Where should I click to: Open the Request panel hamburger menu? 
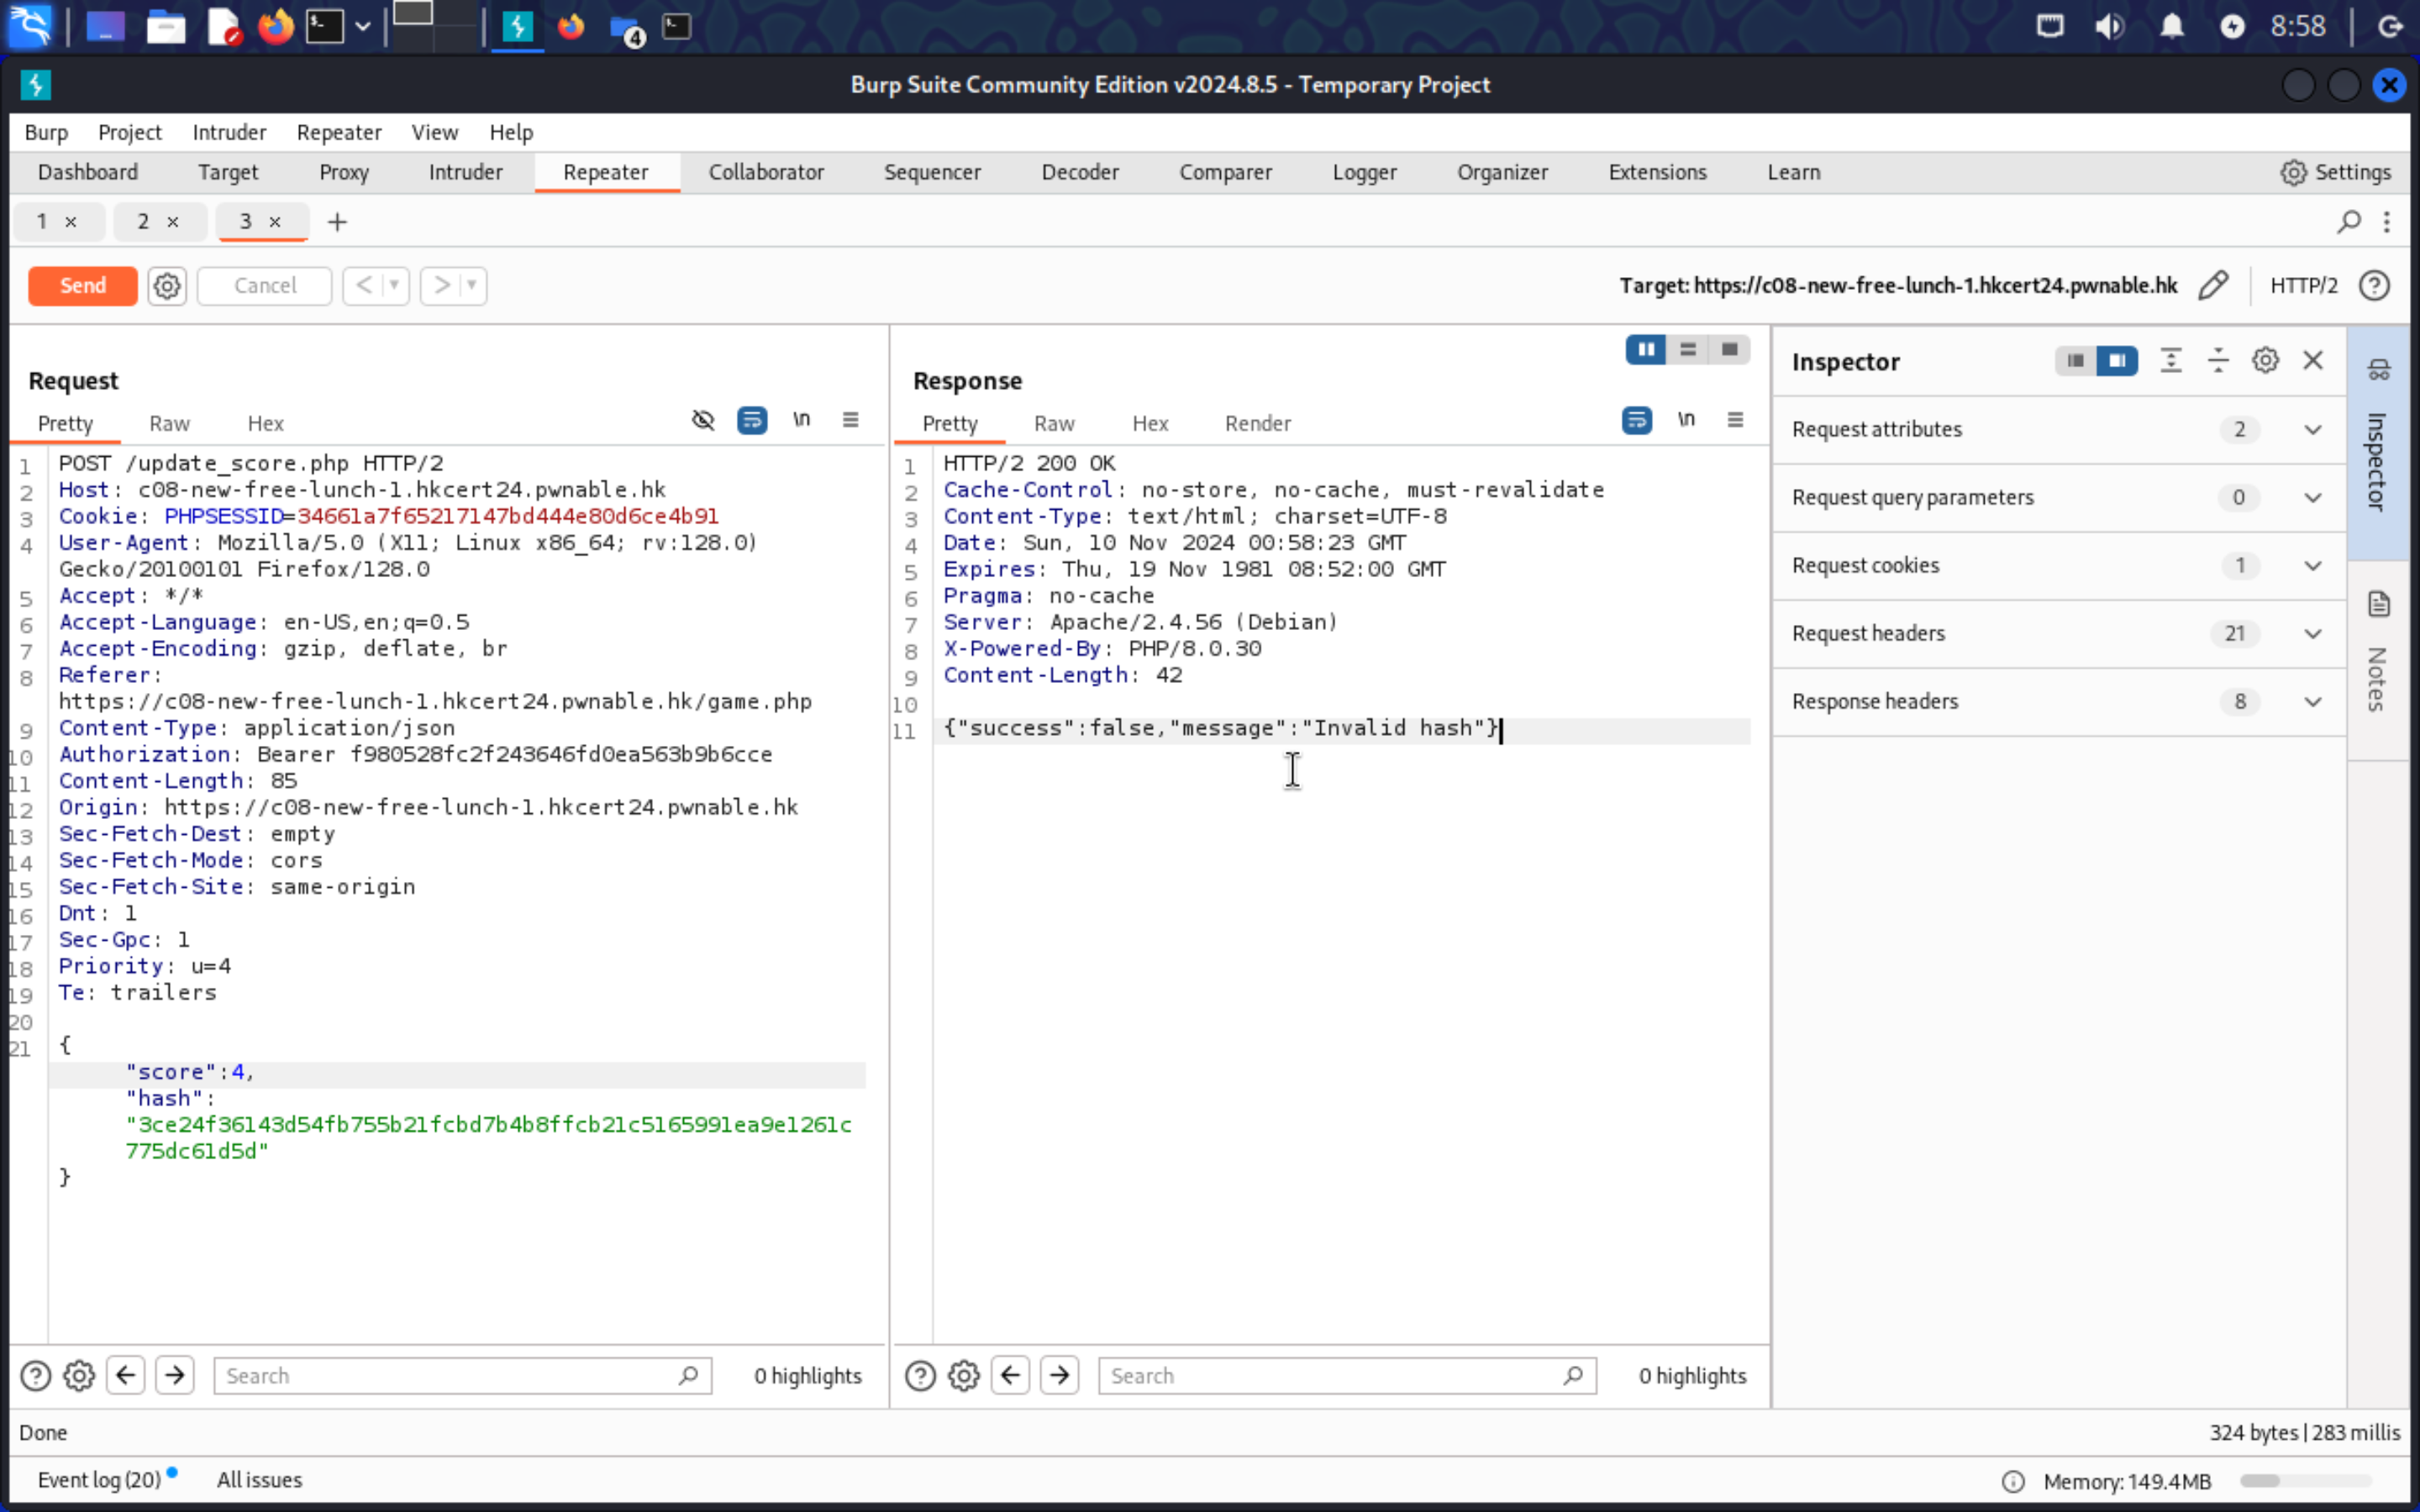tap(850, 420)
